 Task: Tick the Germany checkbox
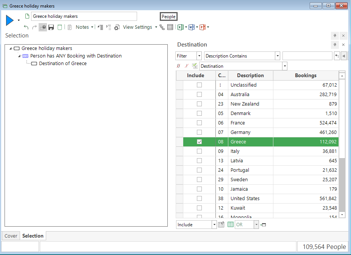tap(199, 132)
